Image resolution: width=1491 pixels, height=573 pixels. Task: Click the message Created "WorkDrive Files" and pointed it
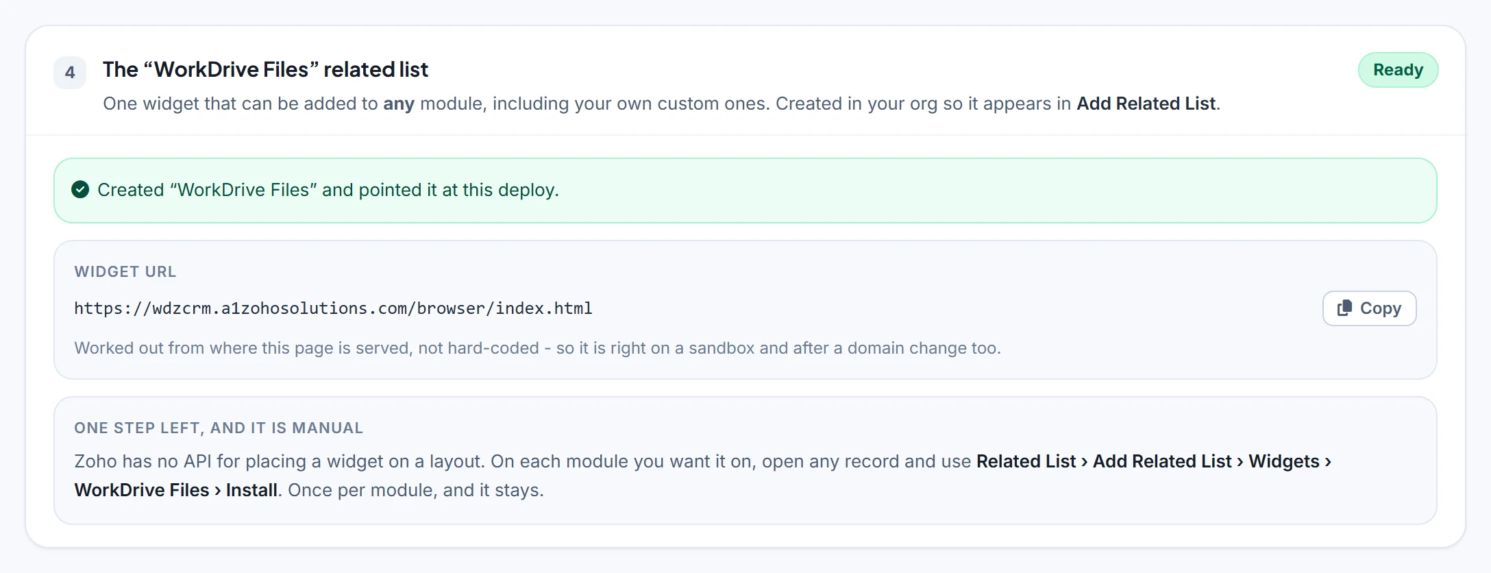click(x=328, y=190)
